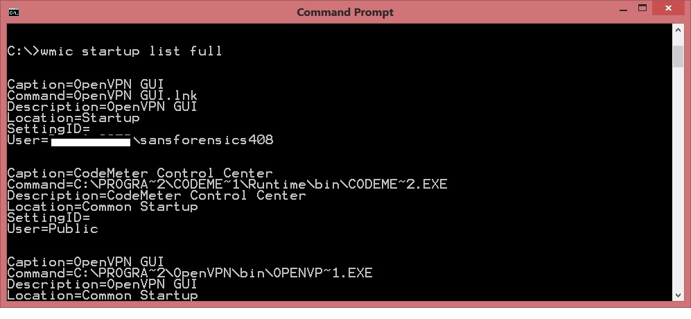Maximize the Command Prompt window
Screen dimensions: 691x319
[642, 8]
